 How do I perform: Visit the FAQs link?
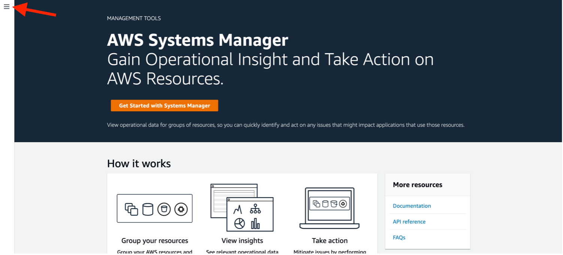[399, 237]
